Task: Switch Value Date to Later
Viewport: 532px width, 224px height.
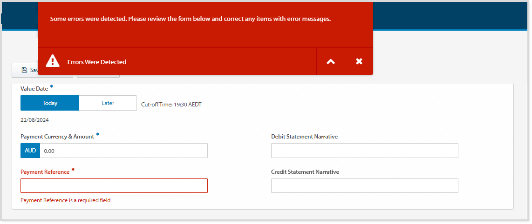Action: (108, 103)
